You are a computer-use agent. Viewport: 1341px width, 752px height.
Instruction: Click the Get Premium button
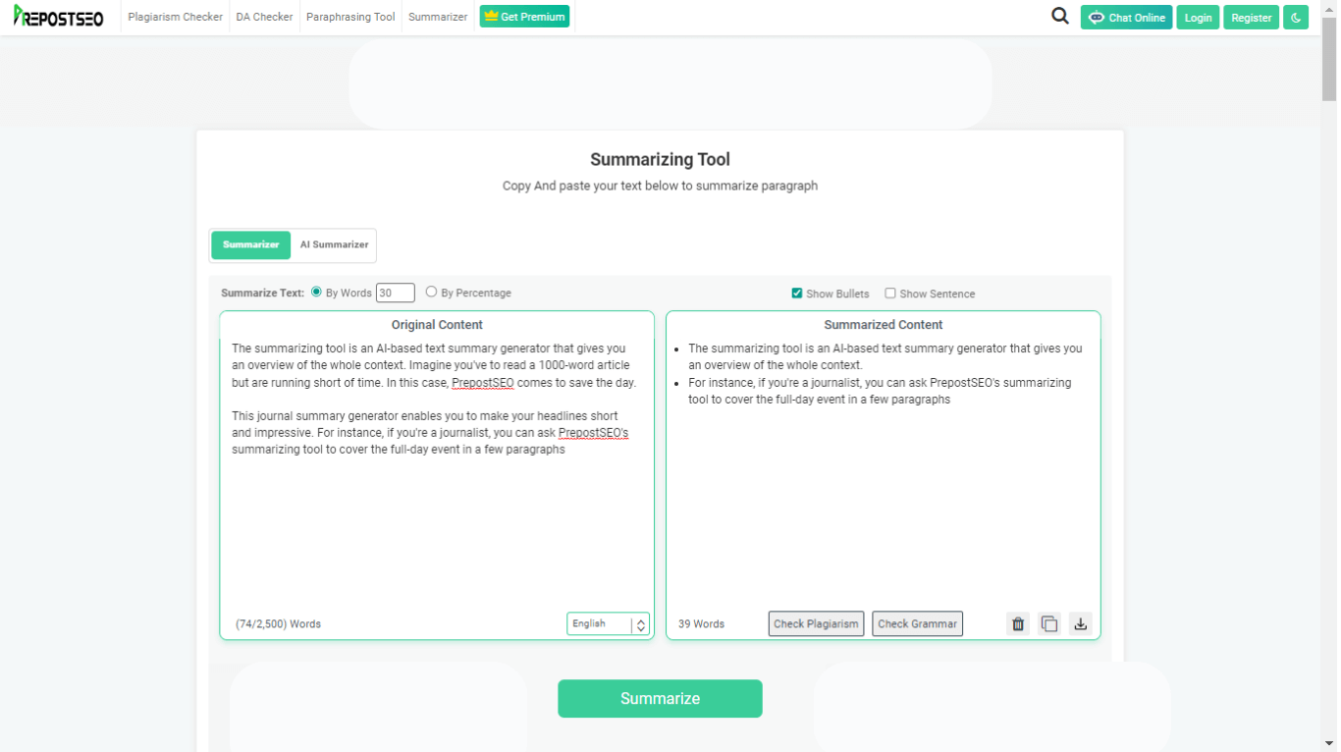pyautogui.click(x=524, y=17)
